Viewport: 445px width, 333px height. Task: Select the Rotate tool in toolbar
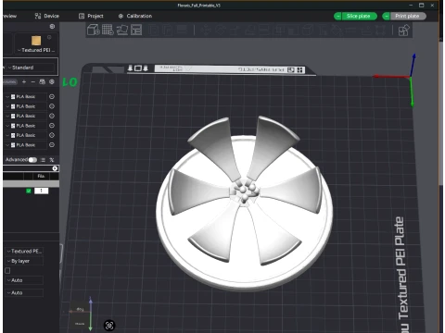coord(220,30)
